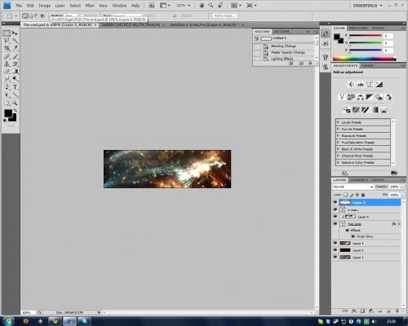Add a Vibrance adjustment

pos(342,97)
